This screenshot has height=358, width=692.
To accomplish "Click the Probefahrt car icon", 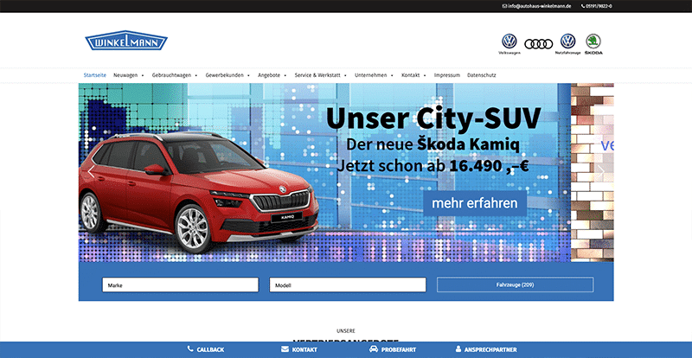I will (374, 349).
